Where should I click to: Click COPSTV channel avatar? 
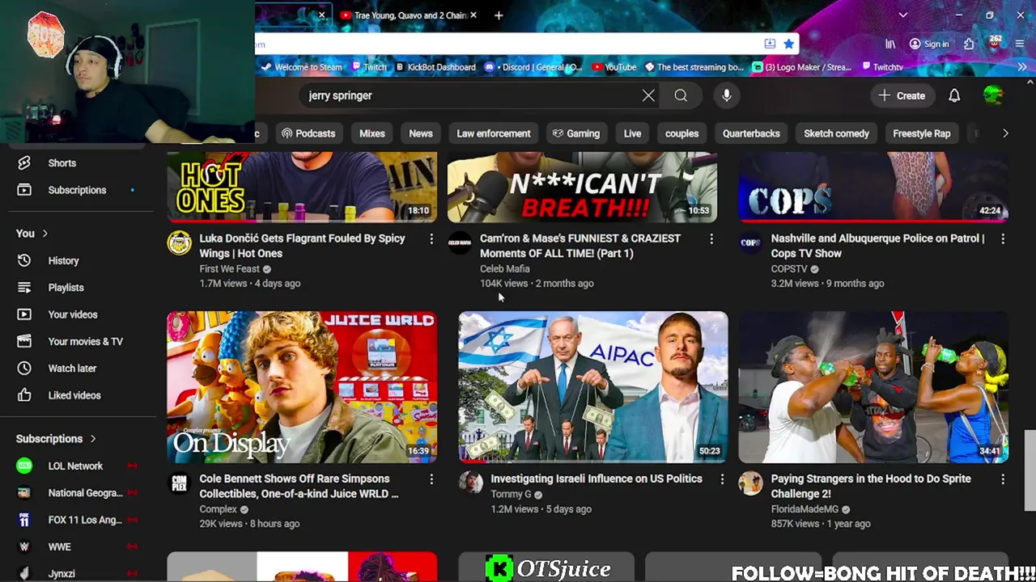[750, 242]
